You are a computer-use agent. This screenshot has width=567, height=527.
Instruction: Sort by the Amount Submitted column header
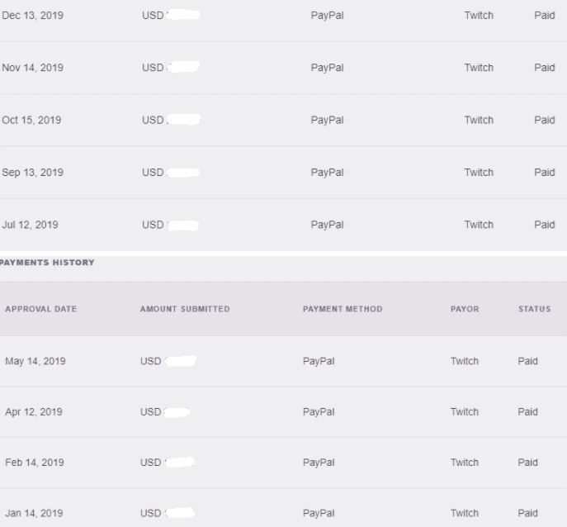(x=185, y=309)
